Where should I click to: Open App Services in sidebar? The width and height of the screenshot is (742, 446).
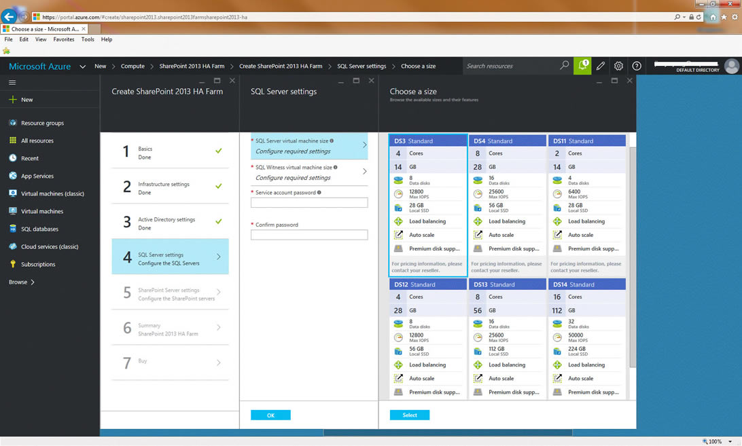point(37,176)
